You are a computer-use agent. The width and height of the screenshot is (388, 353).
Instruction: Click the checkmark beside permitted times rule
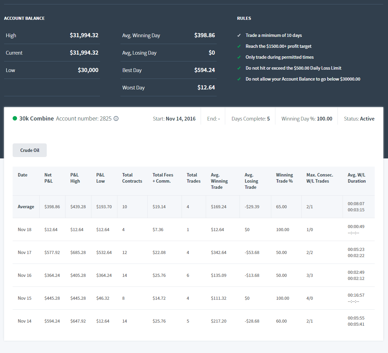click(239, 57)
